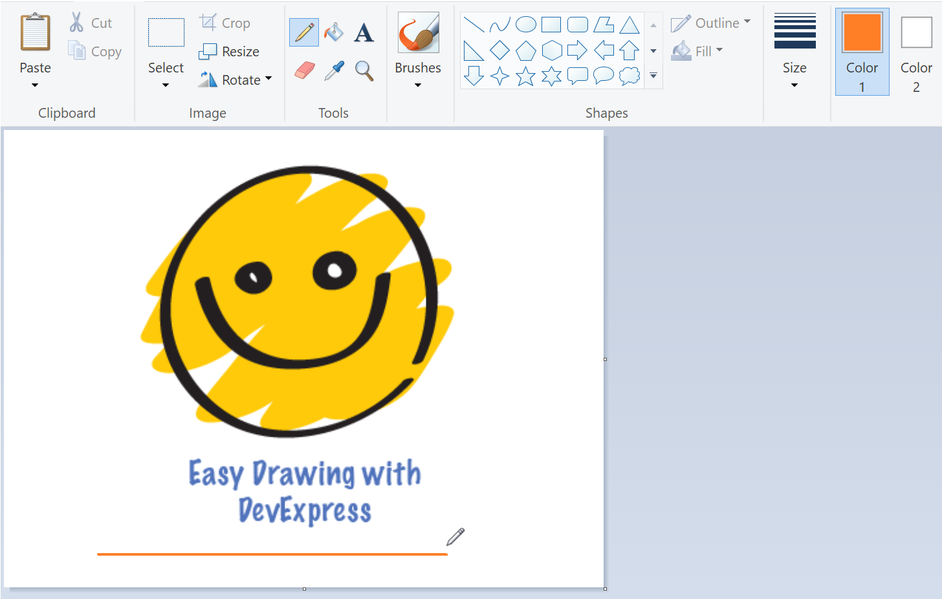Image resolution: width=942 pixels, height=599 pixels.
Task: Expand the Select options dropdown
Action: click(x=166, y=79)
